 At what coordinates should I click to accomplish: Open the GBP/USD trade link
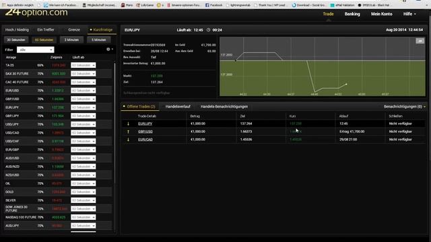click(x=145, y=132)
